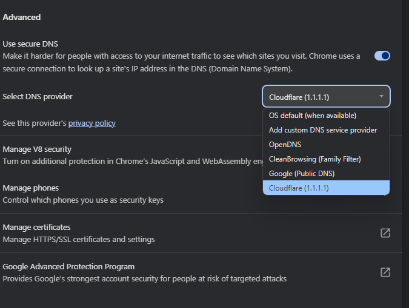Open the provider's privacy policy link
This screenshot has height=308, width=409.
[91, 123]
